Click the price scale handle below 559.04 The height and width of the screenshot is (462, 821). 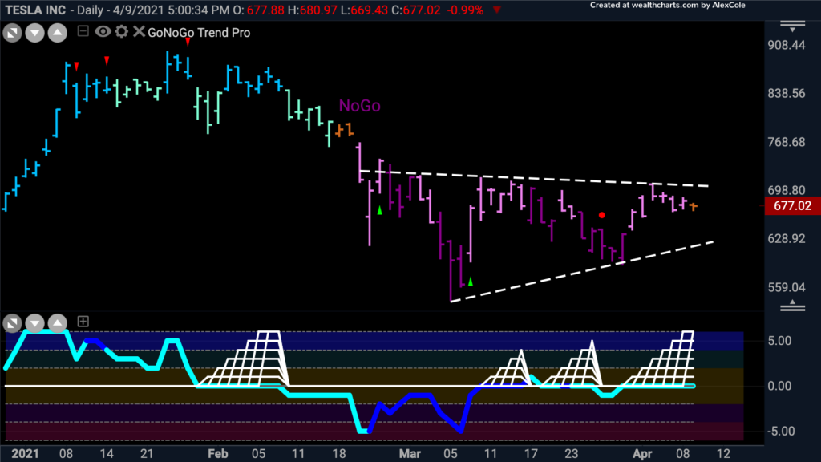pyautogui.click(x=792, y=306)
